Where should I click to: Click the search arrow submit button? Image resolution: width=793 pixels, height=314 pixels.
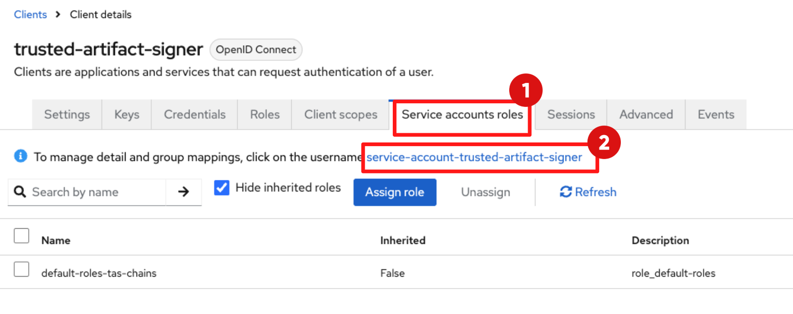coord(183,192)
